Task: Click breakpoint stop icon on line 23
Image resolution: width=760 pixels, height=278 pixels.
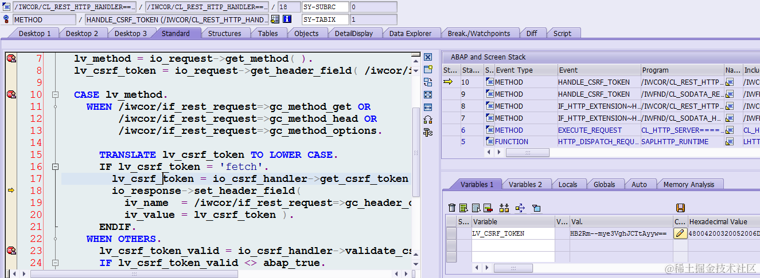Action: 11,251
